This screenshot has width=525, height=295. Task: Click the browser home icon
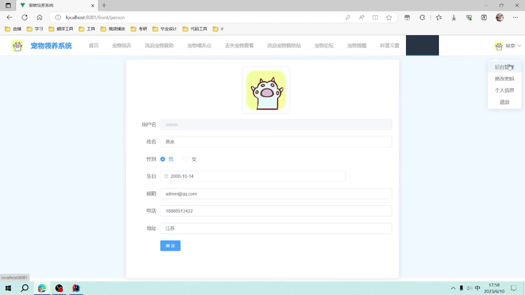coord(40,17)
